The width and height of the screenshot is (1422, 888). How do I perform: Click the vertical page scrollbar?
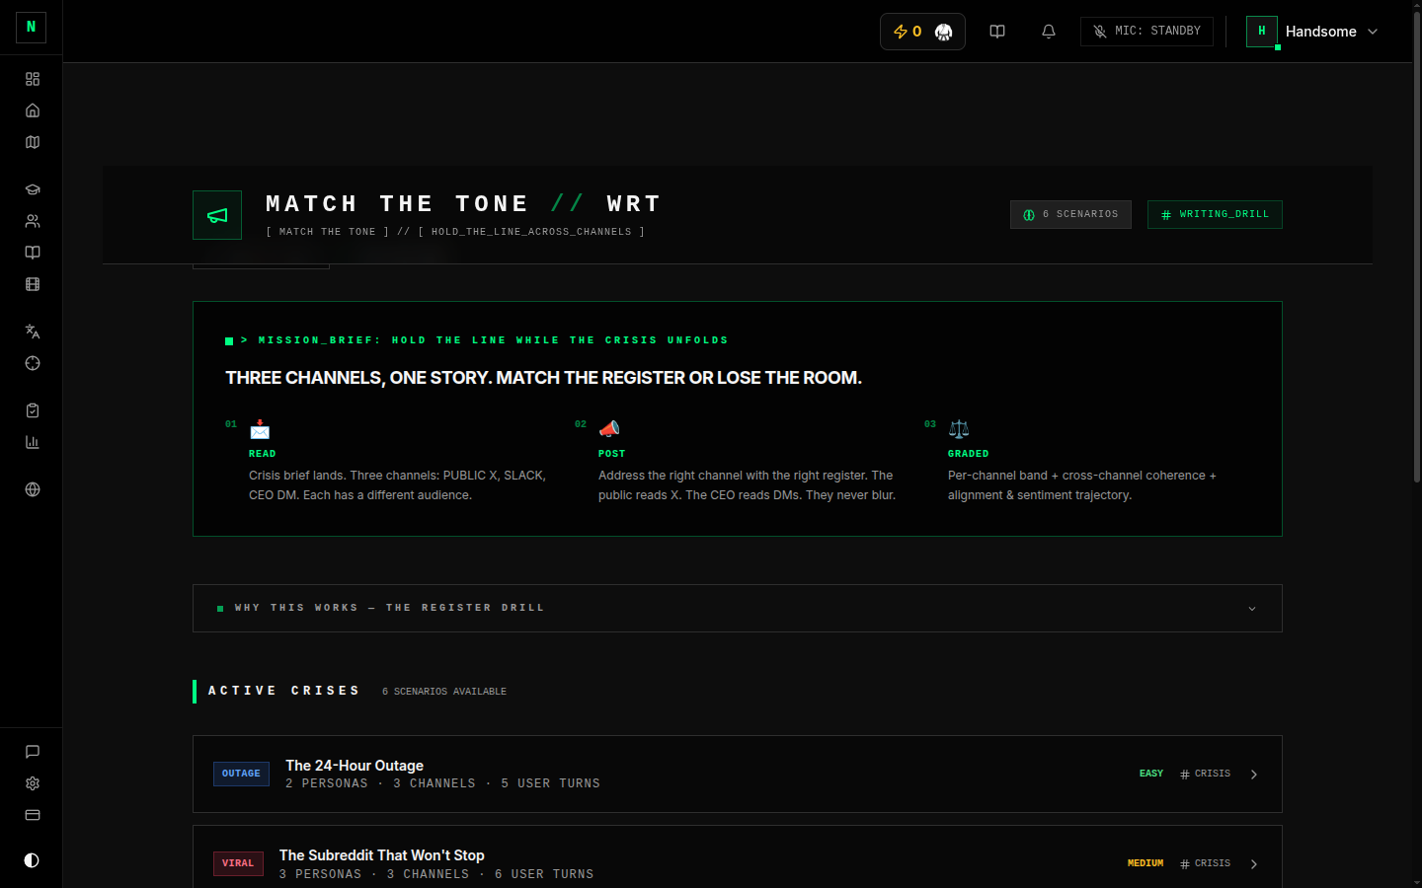pos(1416,247)
